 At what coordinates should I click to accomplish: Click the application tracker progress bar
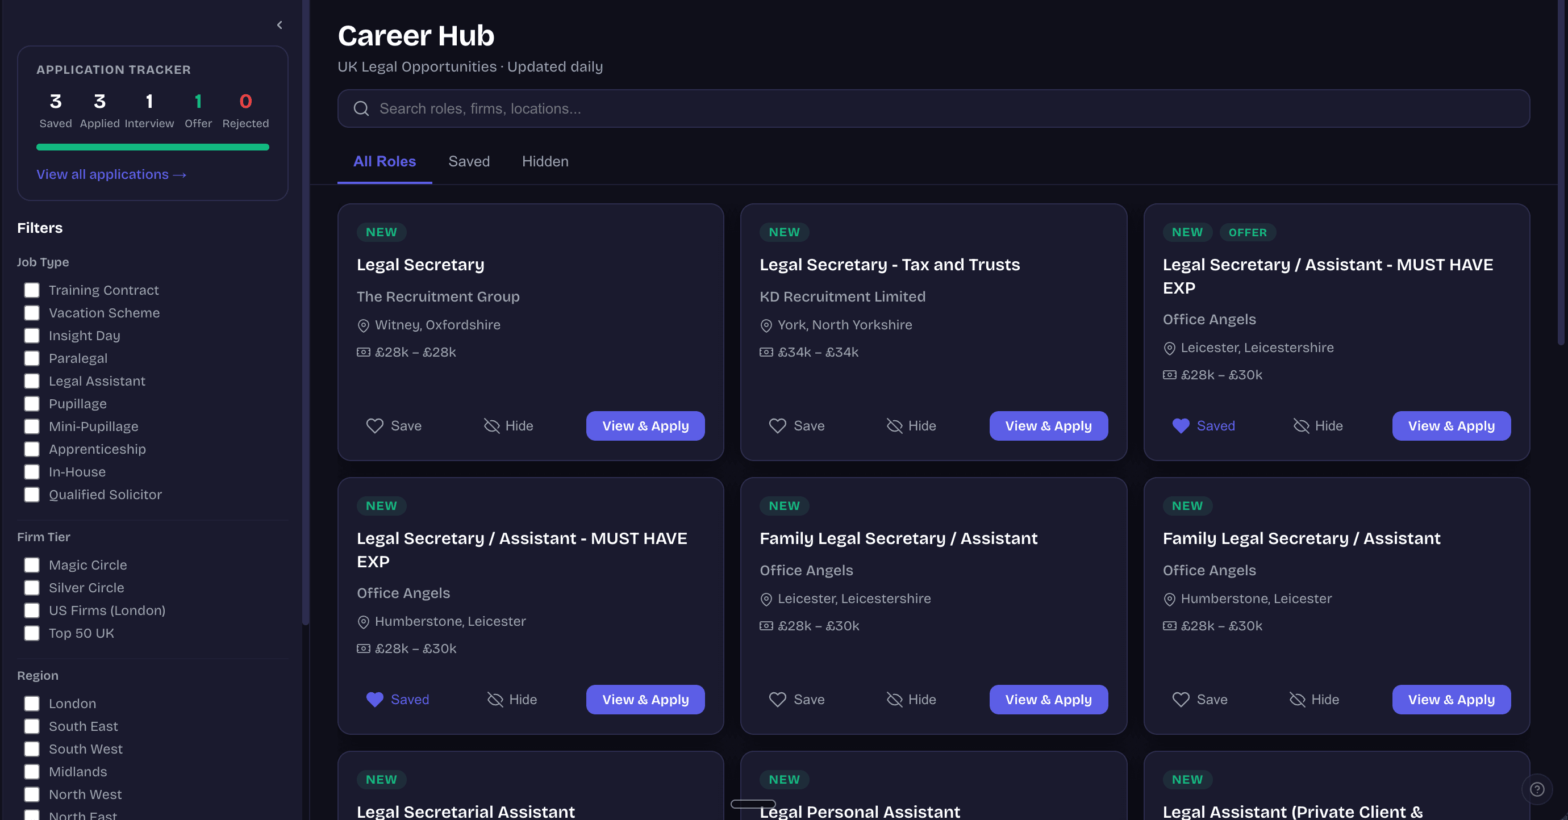pos(153,147)
